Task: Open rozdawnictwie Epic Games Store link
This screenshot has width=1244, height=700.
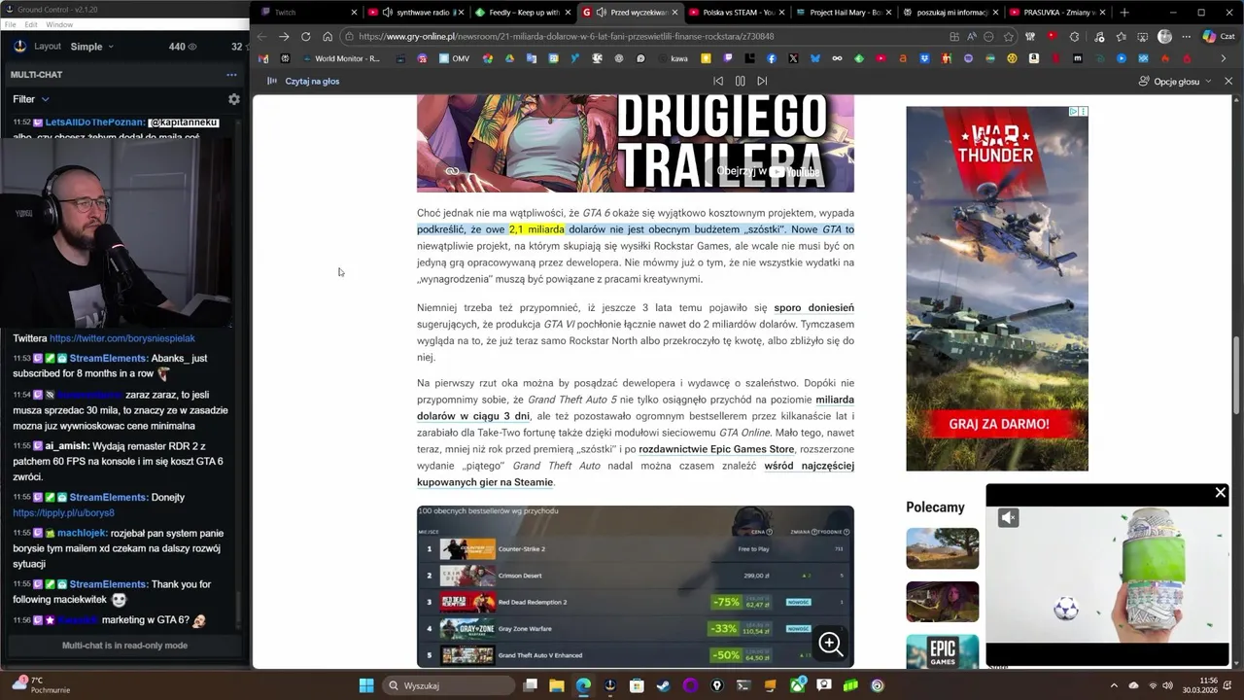Action: [716, 449]
